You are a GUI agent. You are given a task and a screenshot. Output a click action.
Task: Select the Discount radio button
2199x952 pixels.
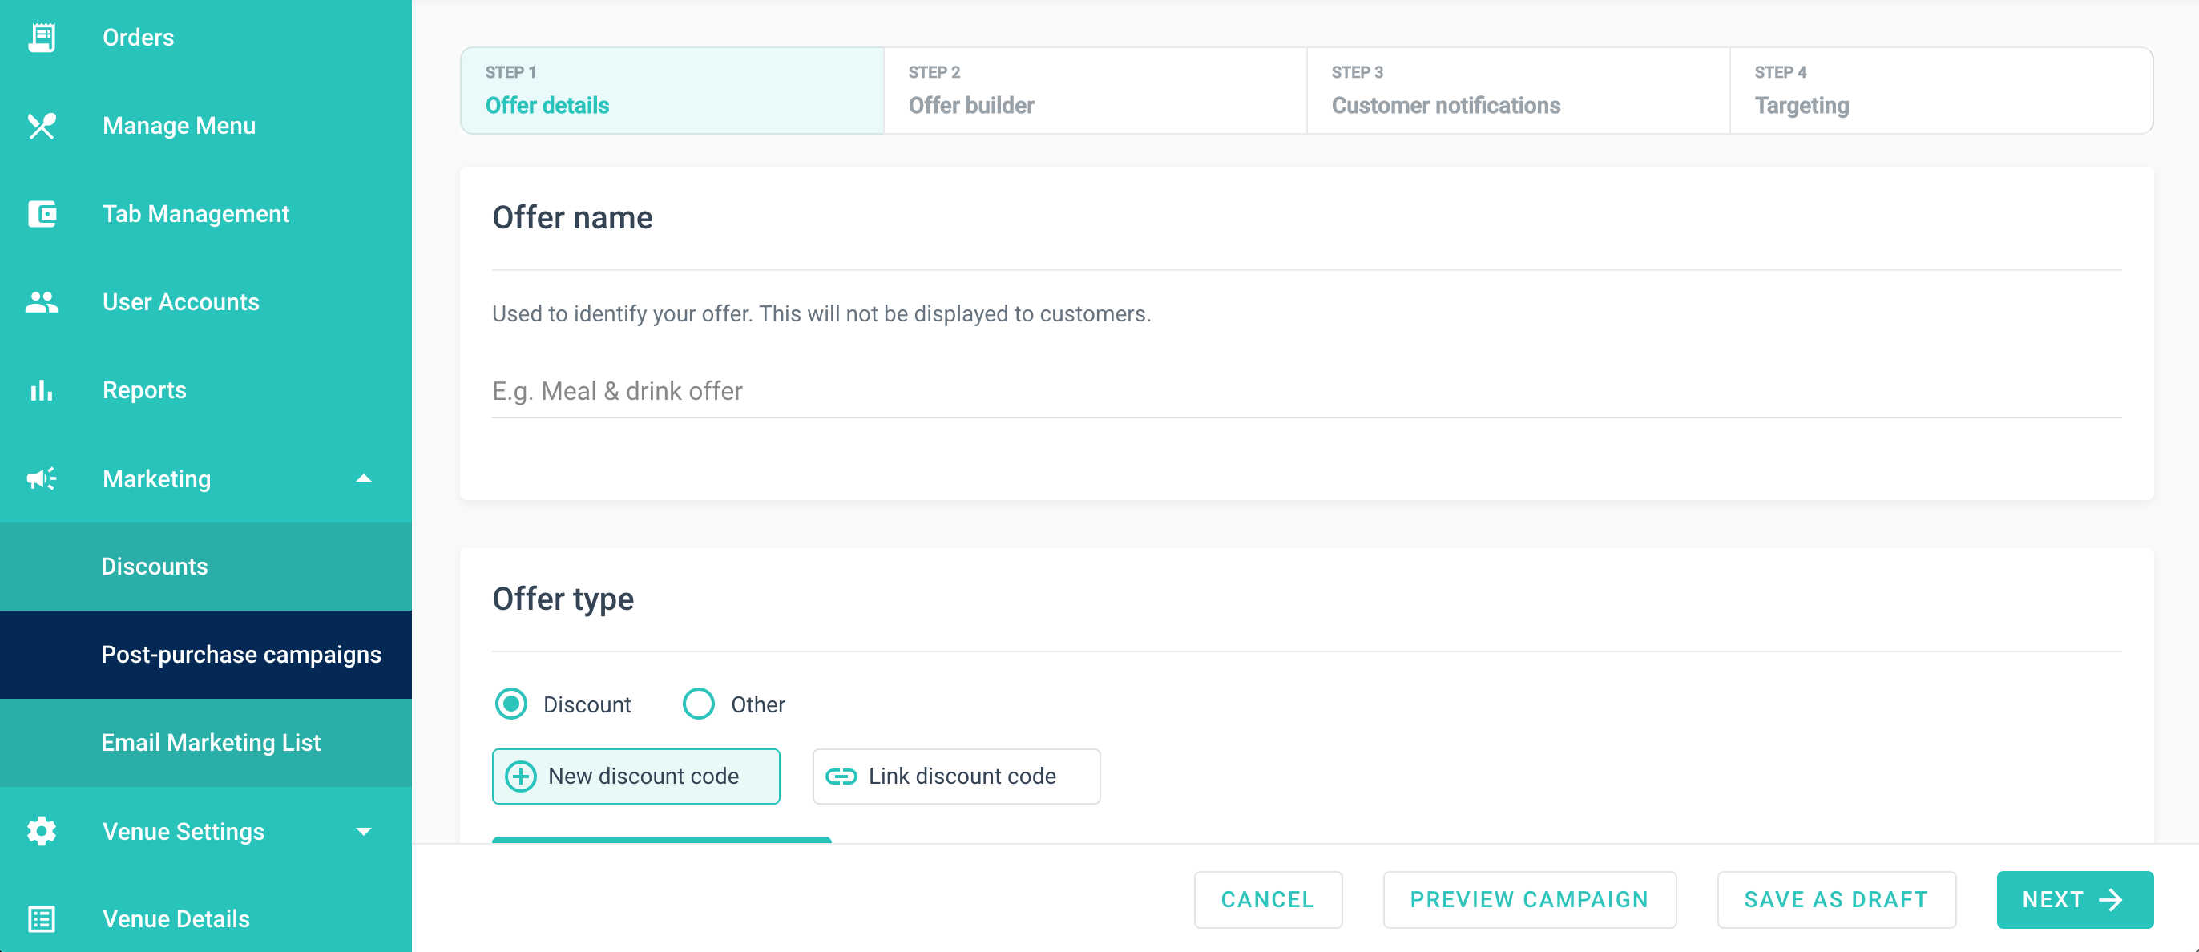(511, 704)
